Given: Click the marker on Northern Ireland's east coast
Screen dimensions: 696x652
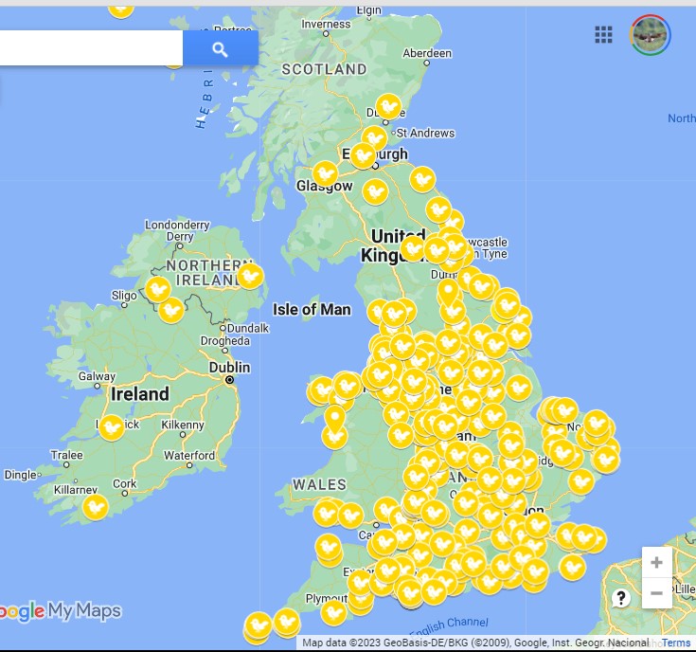Looking at the screenshot, I should pos(249,276).
